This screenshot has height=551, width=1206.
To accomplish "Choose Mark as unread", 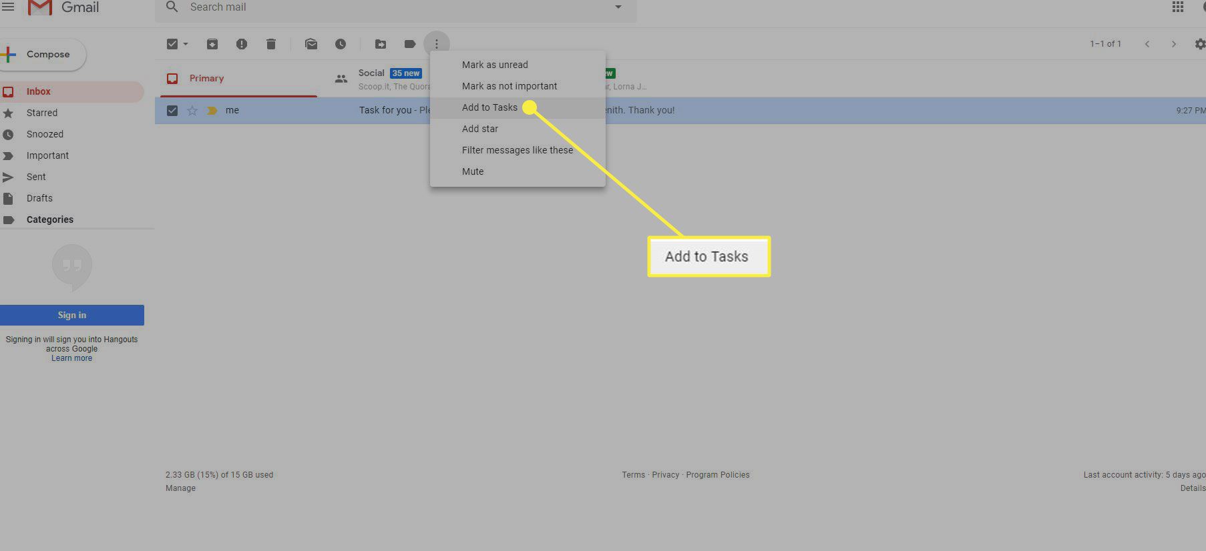I will tap(495, 65).
